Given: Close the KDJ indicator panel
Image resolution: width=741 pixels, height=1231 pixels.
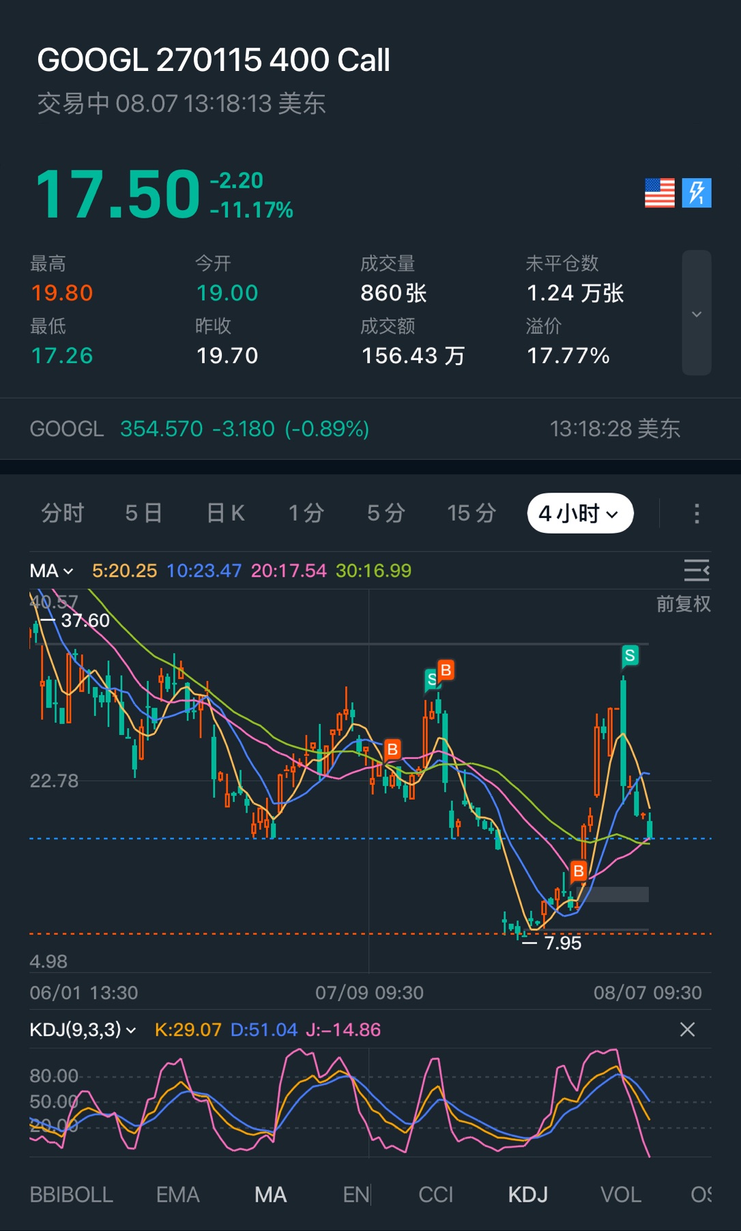Looking at the screenshot, I should click(x=688, y=1029).
